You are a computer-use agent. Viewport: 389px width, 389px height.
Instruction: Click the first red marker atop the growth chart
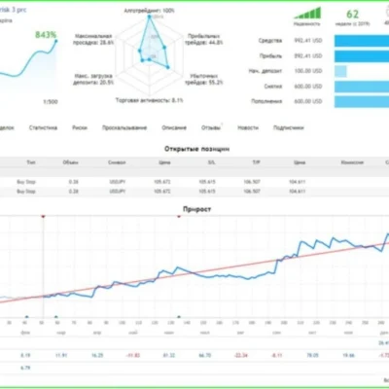43,216
